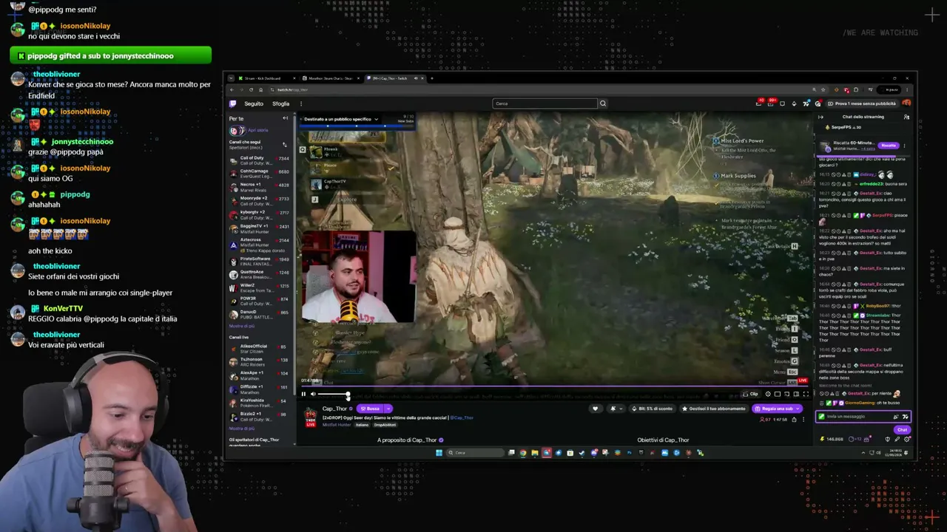Enter fullscreen on the video player
The image size is (947, 532).
coord(806,394)
